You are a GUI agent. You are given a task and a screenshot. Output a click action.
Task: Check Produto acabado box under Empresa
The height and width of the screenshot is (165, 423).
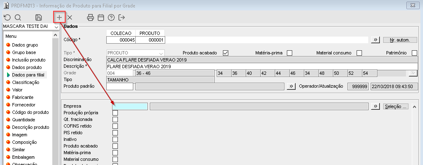pos(115,146)
